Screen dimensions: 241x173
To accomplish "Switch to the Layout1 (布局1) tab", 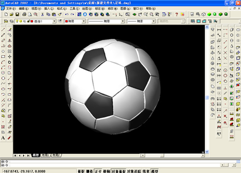I will pyautogui.click(x=45, y=155).
